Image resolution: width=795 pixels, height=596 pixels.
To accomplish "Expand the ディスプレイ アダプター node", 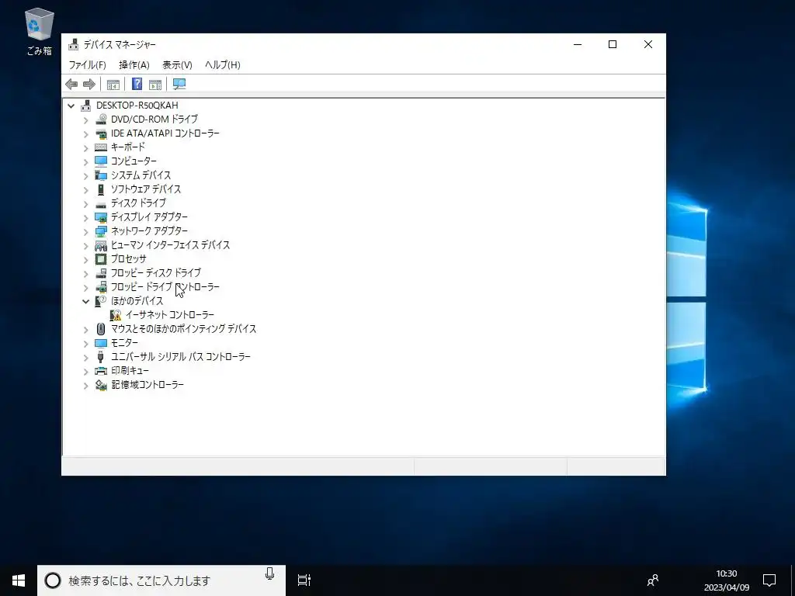I will 85,218.
